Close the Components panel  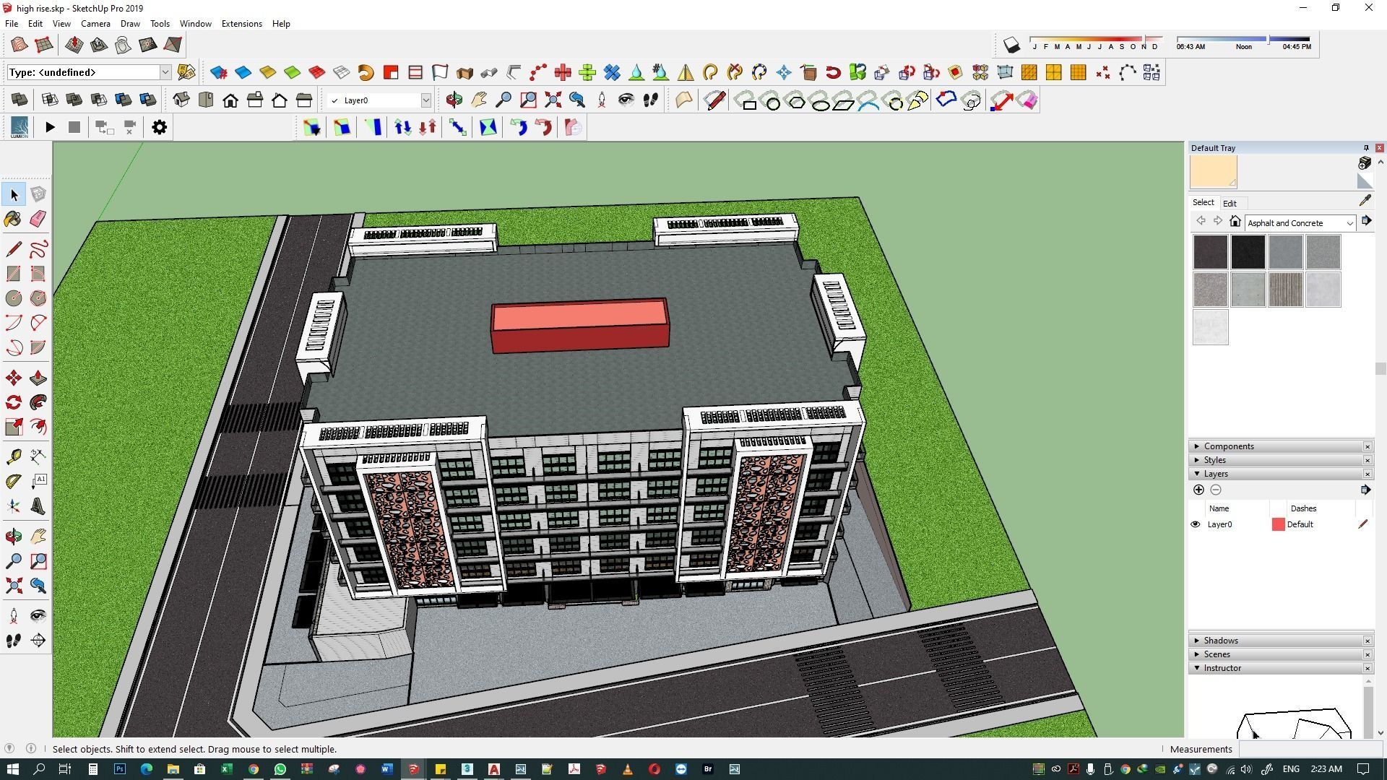1367,446
